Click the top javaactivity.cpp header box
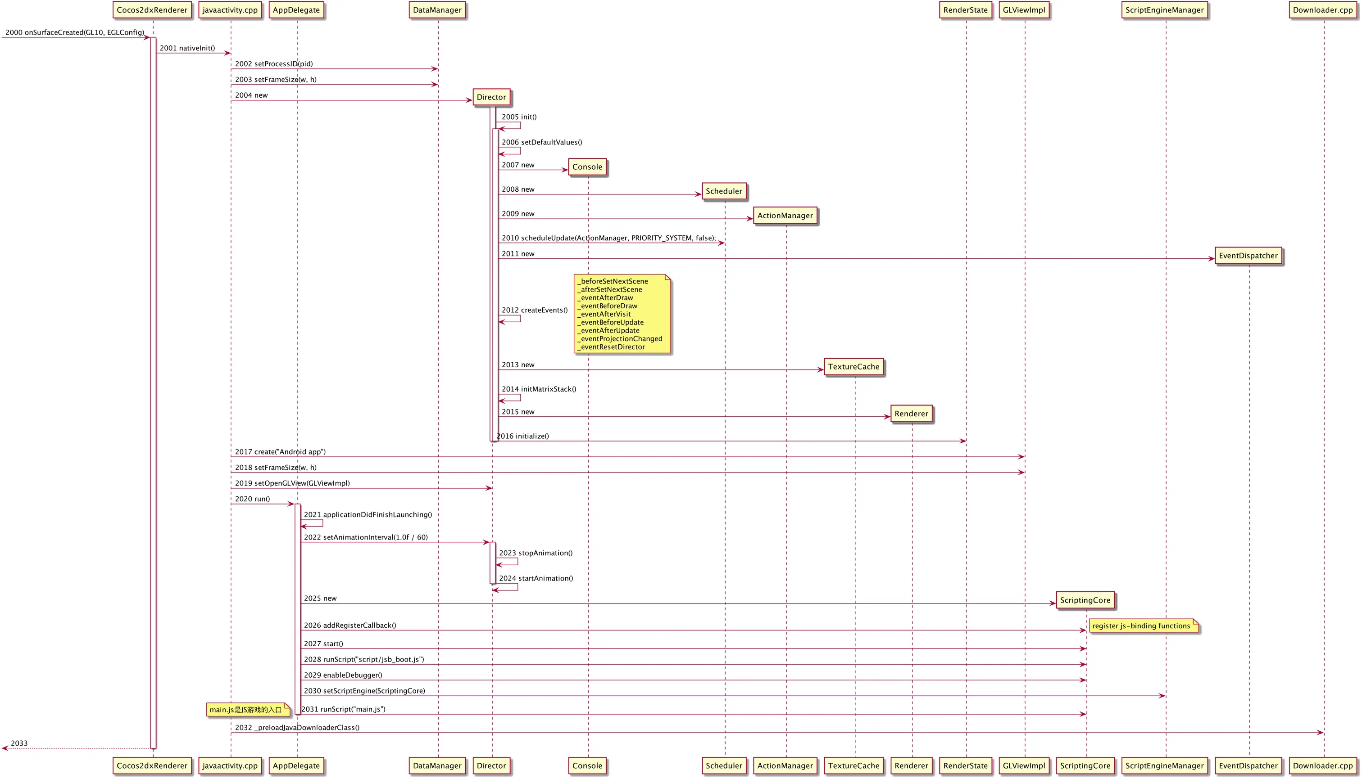 [230, 10]
